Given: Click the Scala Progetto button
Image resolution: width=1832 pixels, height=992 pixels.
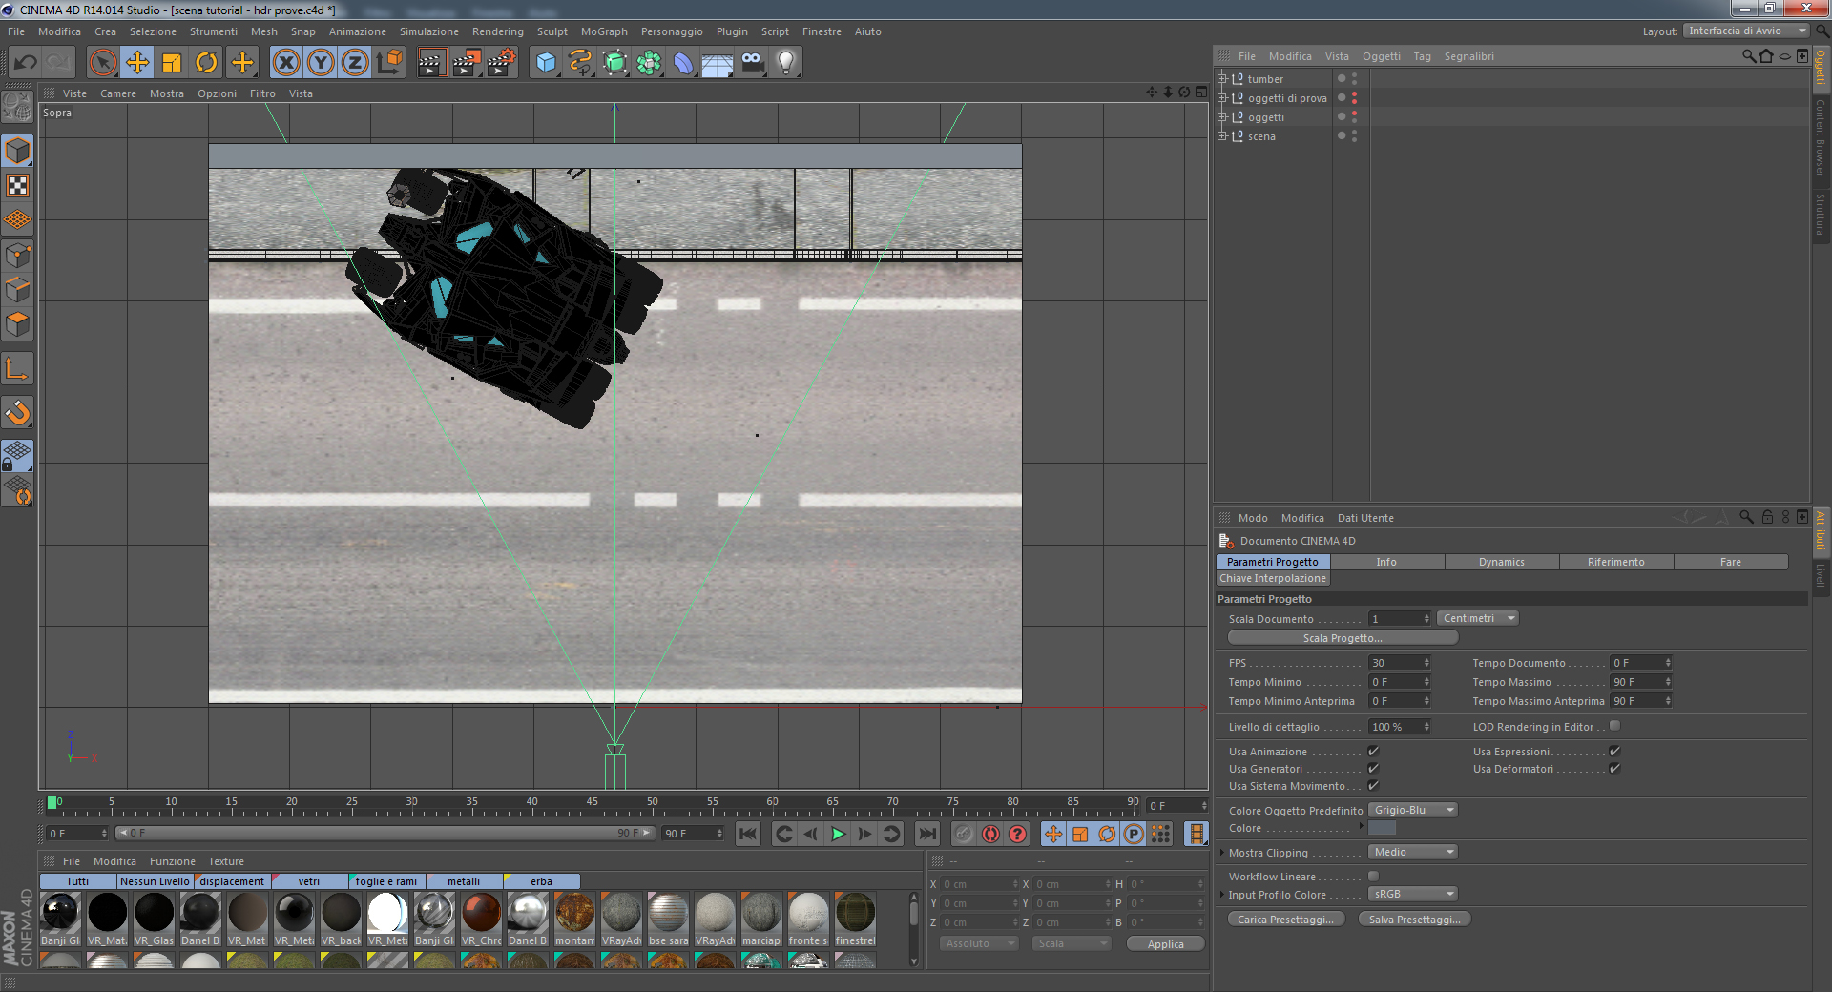Looking at the screenshot, I should coord(1343,638).
